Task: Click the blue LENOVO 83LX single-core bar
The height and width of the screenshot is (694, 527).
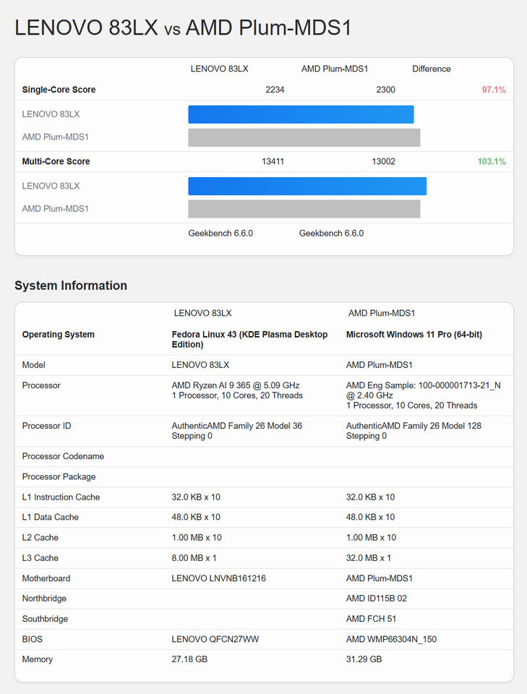Action: 301,114
